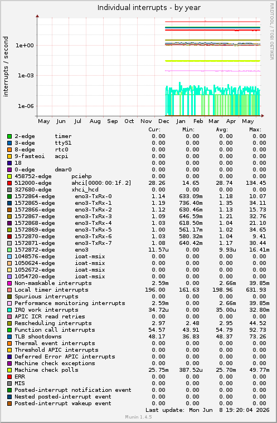Click the eno3-TxRx-0 legend entry
The image size is (277, 423).
tap(63, 196)
